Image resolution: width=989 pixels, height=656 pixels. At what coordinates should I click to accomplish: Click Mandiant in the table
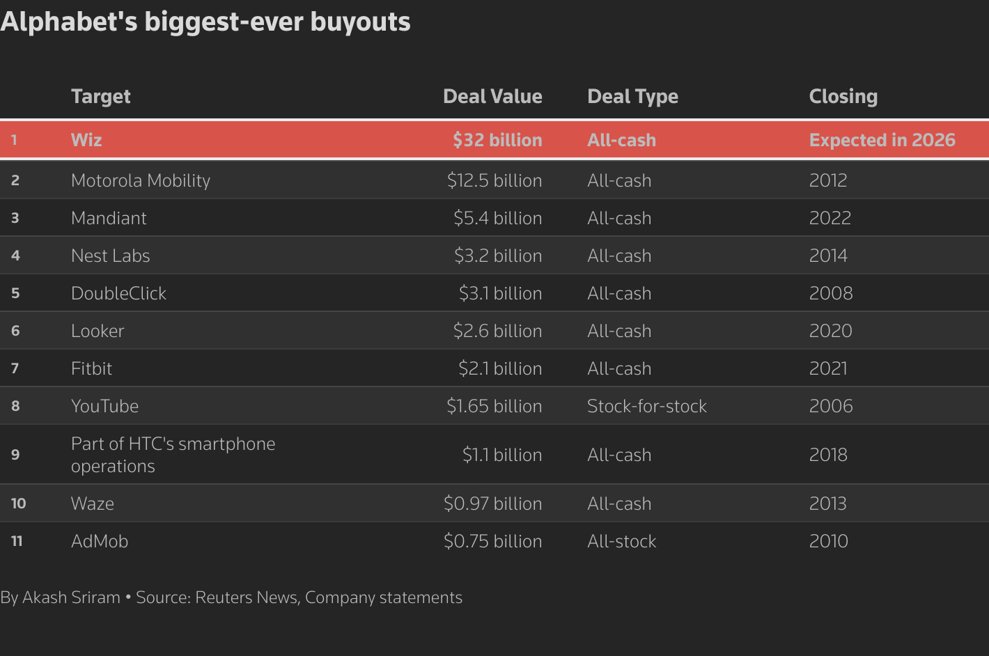click(x=109, y=218)
